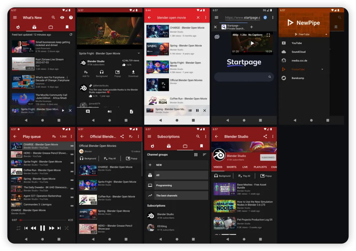Screen dimensions: 356x251
Task: Switch to PLAYLISTS tab in Blender Studio
Action: tap(260, 167)
